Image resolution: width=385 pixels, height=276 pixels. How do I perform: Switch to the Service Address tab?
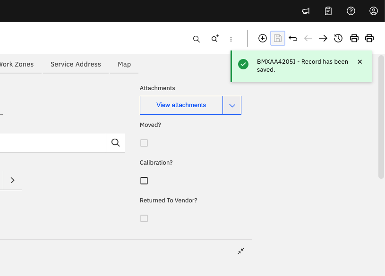76,64
